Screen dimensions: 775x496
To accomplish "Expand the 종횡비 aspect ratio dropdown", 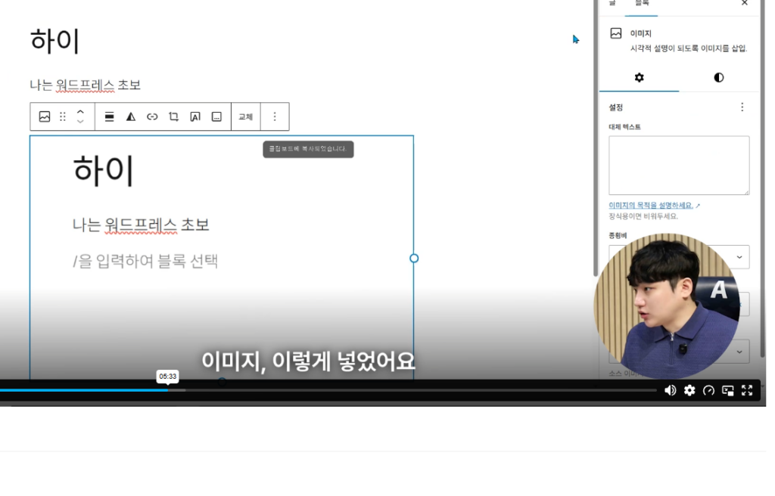I will pos(739,257).
